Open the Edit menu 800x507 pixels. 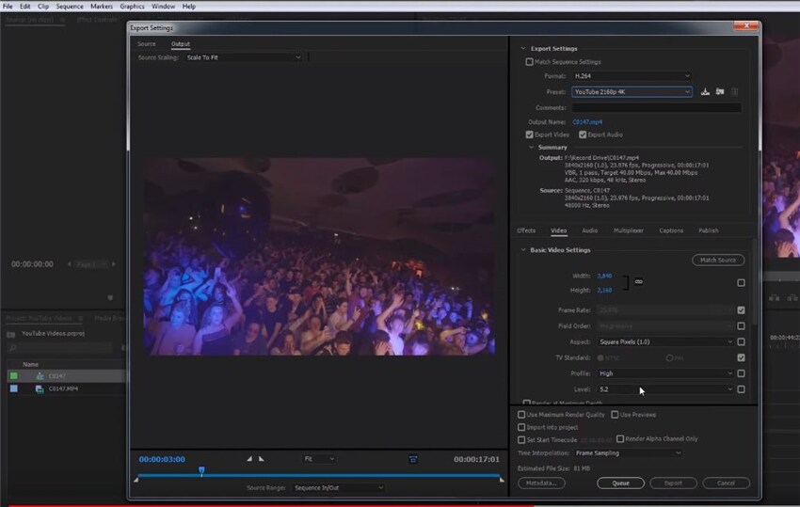tap(25, 7)
